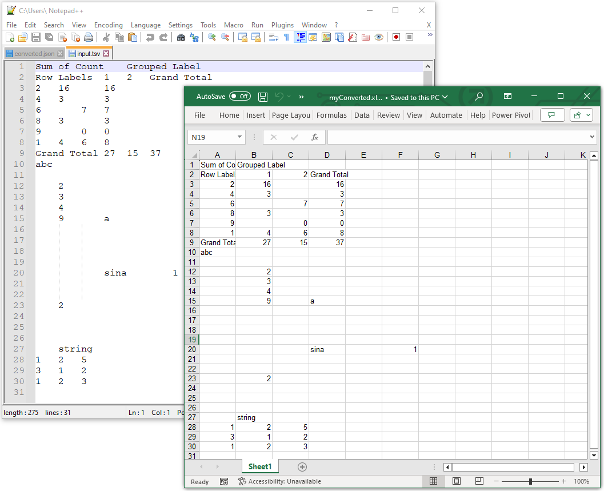Image resolution: width=604 pixels, height=491 pixels.
Task: Click New file icon in Notepad++ toolbar
Action: 10,37
